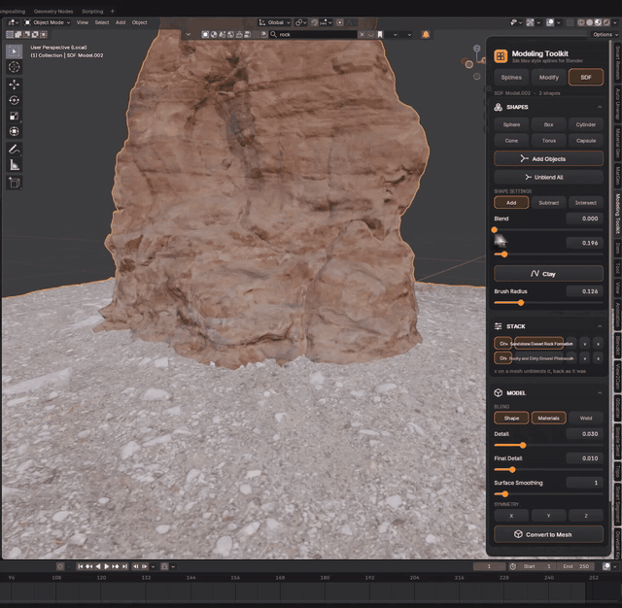This screenshot has width=622, height=608.
Task: Add a Sphere shape
Action: pyautogui.click(x=511, y=124)
